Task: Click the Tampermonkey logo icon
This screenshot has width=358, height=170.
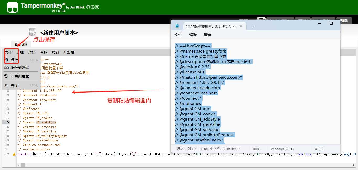Action: coord(12,7)
